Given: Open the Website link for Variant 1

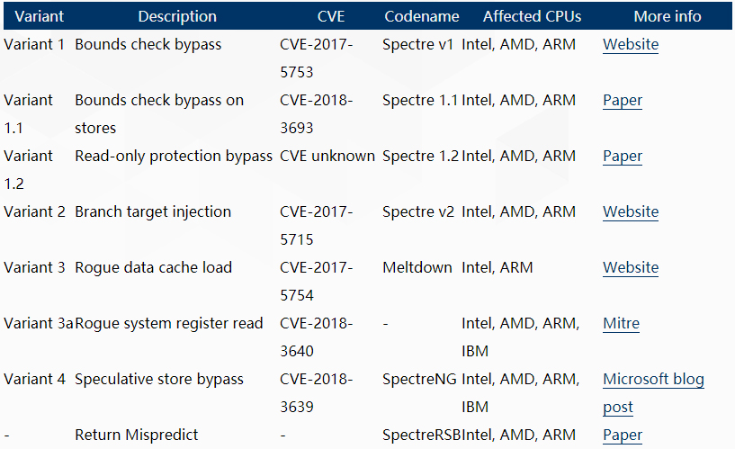Looking at the screenshot, I should coord(631,44).
